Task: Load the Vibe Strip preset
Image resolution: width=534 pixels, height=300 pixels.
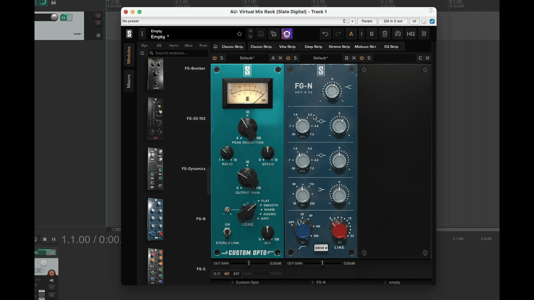Action: [x=287, y=47]
